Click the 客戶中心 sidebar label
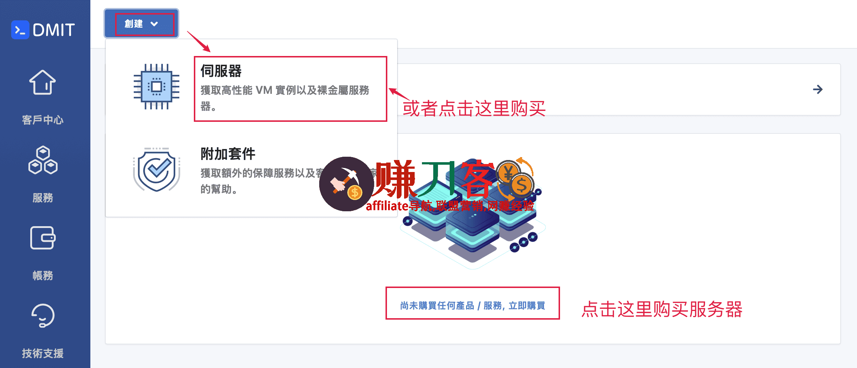Screen dimensions: 857x368 coord(43,120)
